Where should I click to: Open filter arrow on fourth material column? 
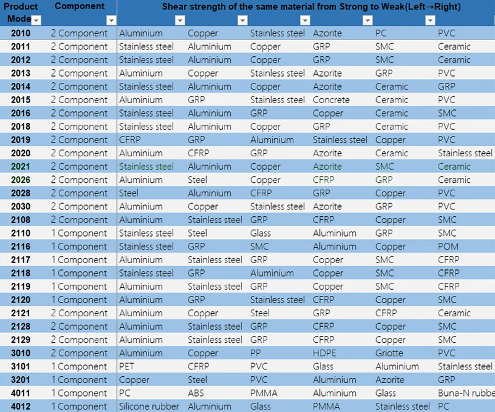(x=368, y=20)
